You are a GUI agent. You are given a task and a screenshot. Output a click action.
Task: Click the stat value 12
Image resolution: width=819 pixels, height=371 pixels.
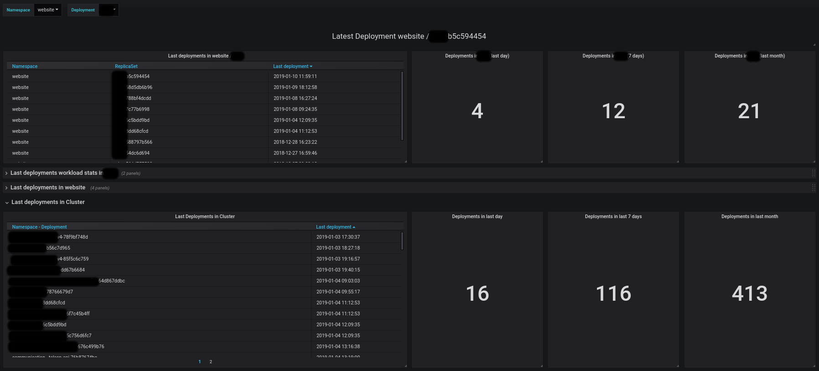pos(613,111)
